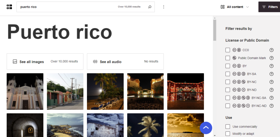Open help icon for BY-ND license
The height and width of the screenshot is (137, 280).
(272, 90)
